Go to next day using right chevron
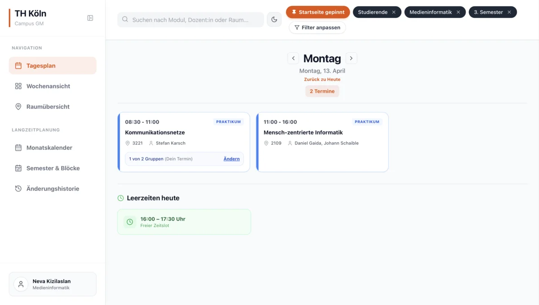This screenshot has height=305, width=539. coord(351,58)
